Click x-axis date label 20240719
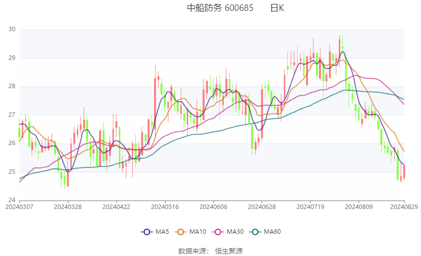The image size is (421, 256). tap(311, 207)
